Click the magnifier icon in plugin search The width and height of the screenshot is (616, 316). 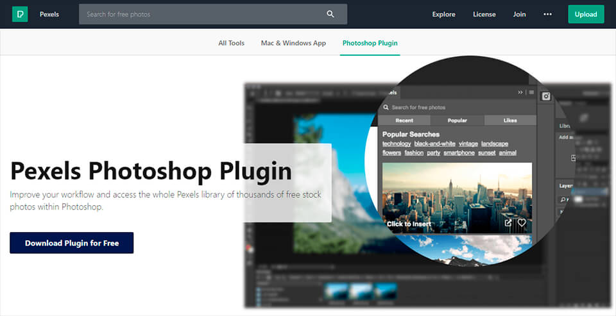[386, 107]
